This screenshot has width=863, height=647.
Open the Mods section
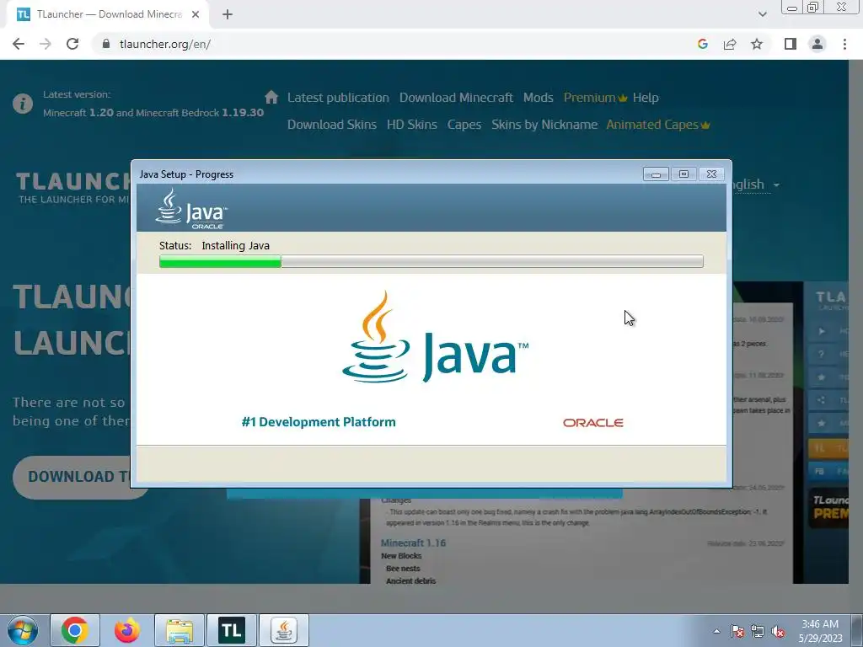[538, 98]
